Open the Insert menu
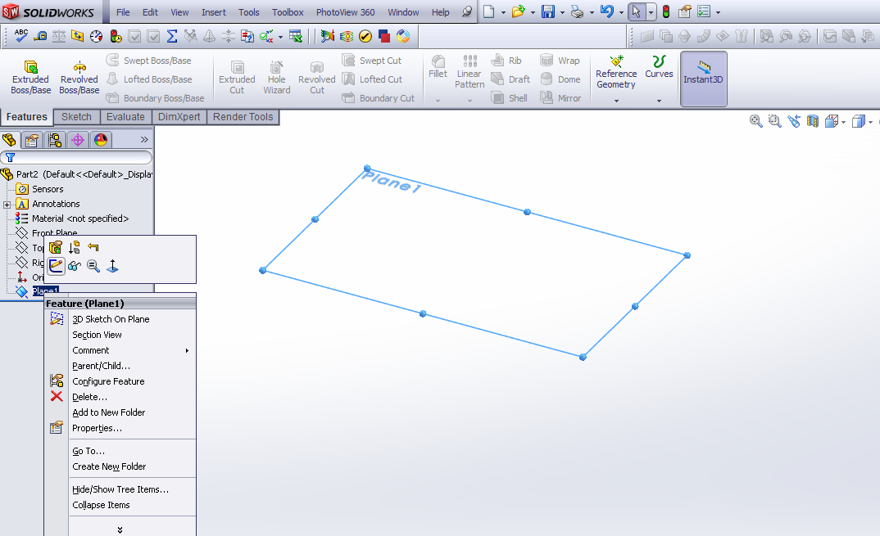This screenshot has height=536, width=880. pyautogui.click(x=214, y=11)
